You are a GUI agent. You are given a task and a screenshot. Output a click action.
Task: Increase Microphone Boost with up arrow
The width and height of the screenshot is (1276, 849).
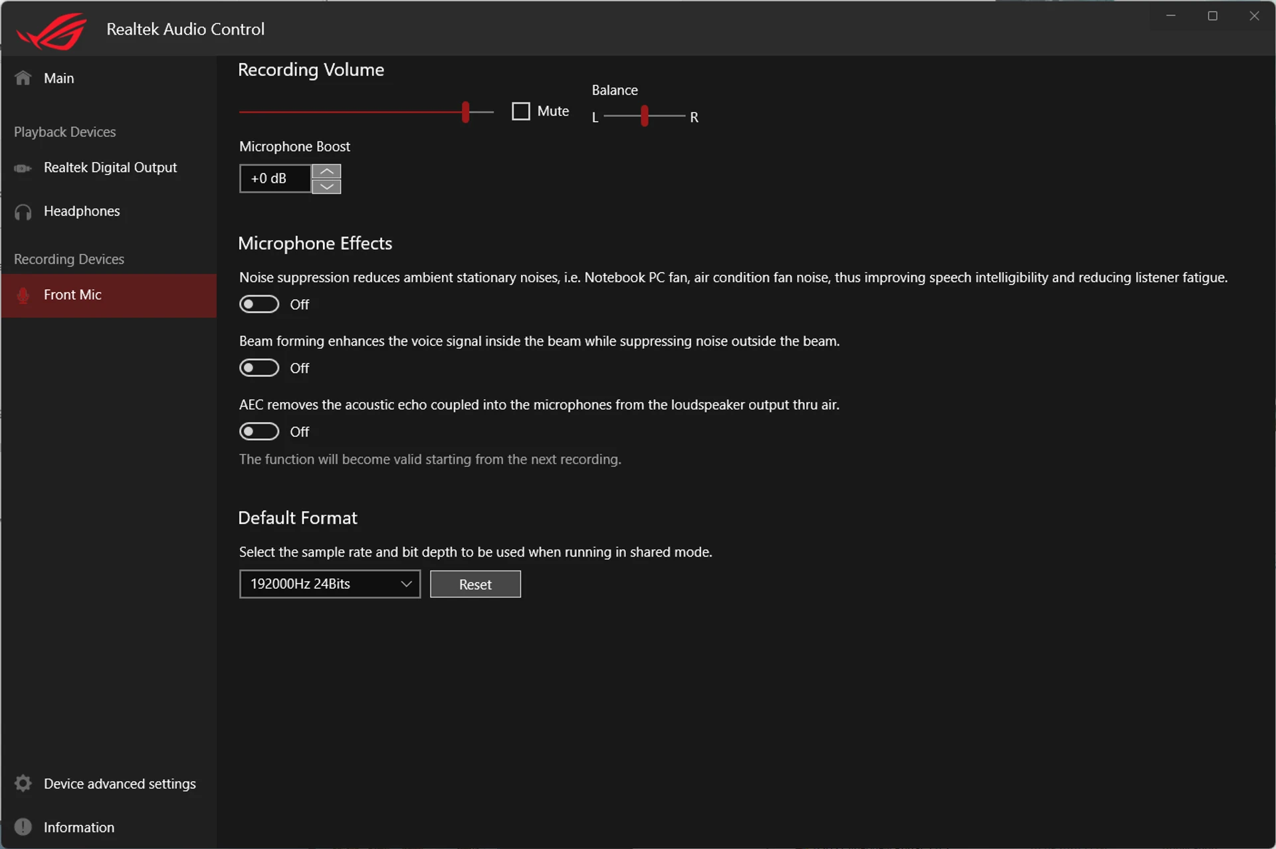(326, 172)
